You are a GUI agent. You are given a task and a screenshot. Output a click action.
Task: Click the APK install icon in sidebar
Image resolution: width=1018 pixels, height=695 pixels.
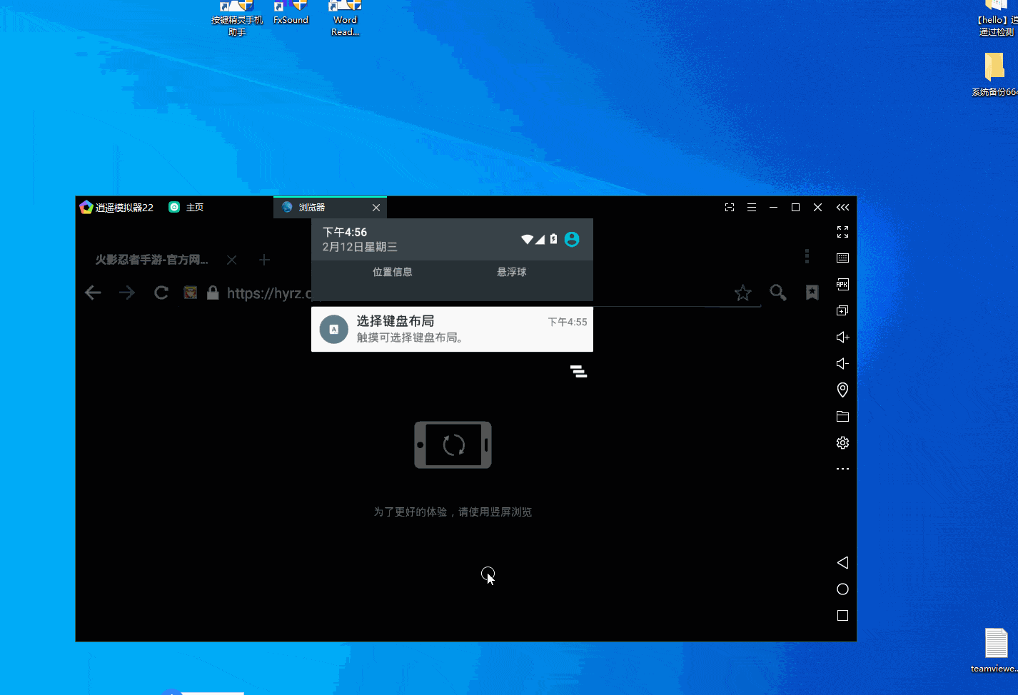(842, 284)
